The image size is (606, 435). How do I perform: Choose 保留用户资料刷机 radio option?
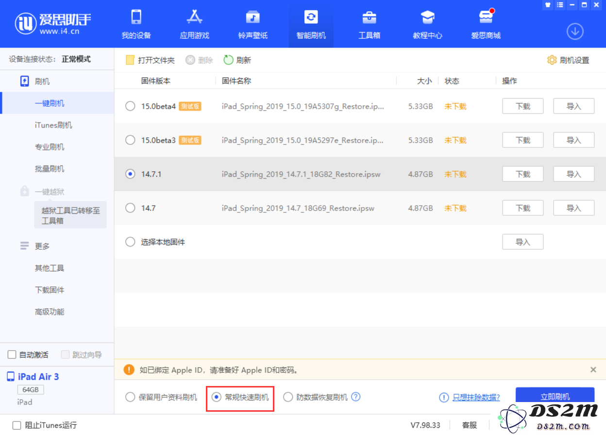130,397
